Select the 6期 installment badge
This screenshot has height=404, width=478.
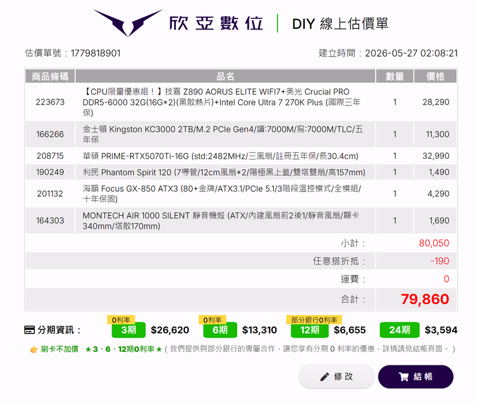(x=220, y=330)
